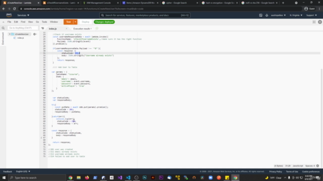This screenshot has width=323, height=181.
Task: Collapse the menu bar with the up arrow
Action: pyautogui.click(x=4, y=22)
